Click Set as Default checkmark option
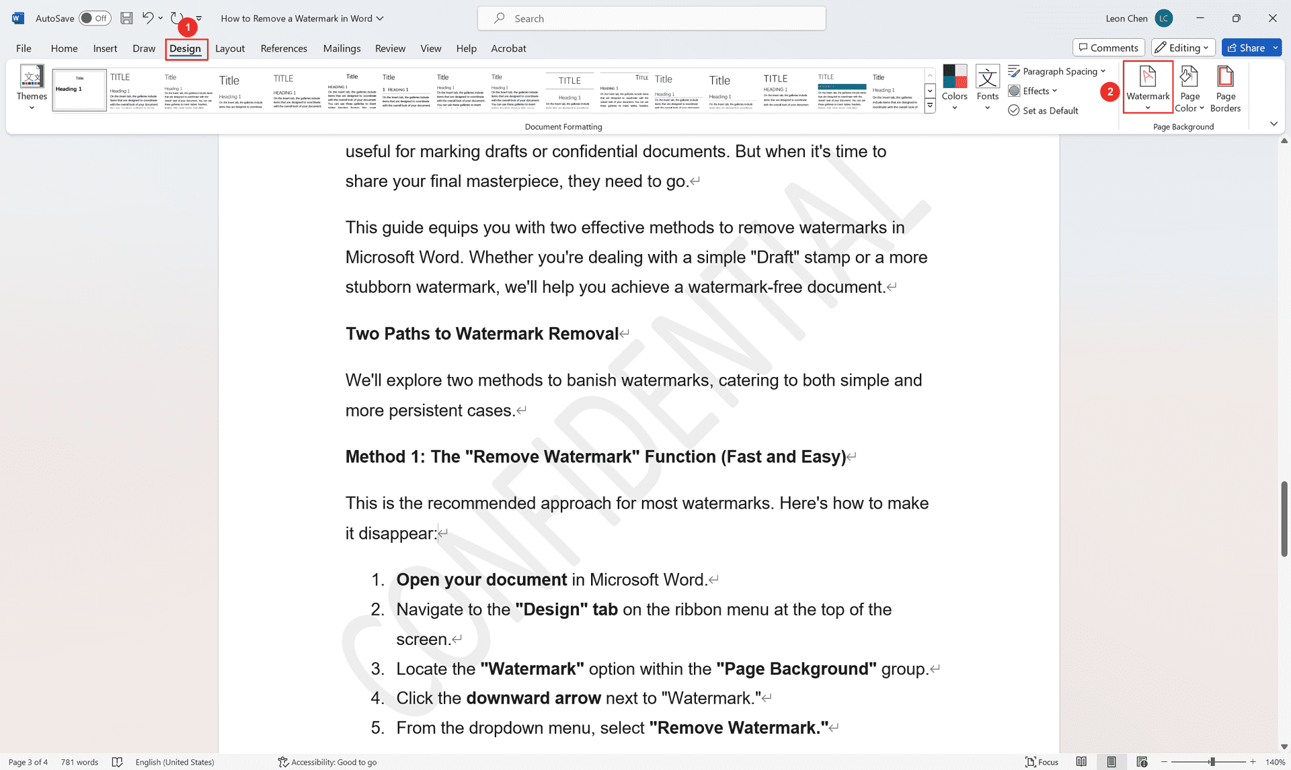 1043,110
